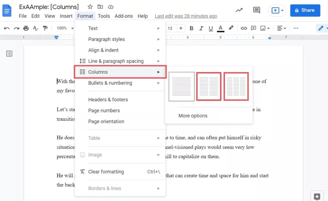The width and height of the screenshot is (328, 201).
Task: Click the Google Docs home icon
Action: click(x=7, y=10)
